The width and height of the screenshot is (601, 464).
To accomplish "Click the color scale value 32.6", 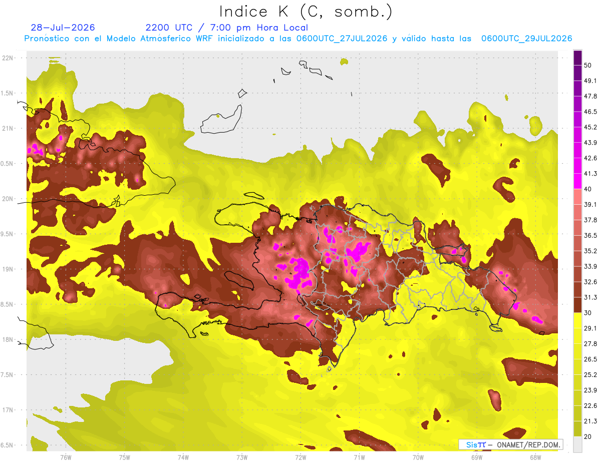I will pyautogui.click(x=590, y=282).
